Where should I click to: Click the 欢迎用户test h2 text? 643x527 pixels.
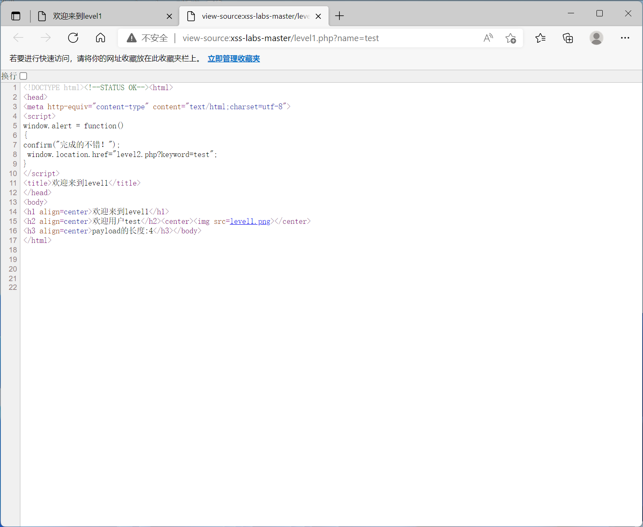(116, 221)
